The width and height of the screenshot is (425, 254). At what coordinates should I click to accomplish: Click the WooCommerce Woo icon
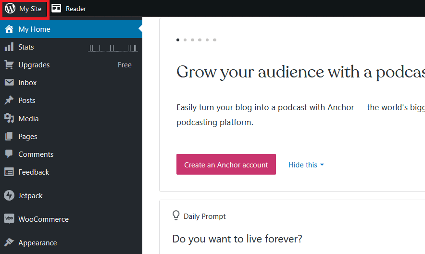pos(9,219)
